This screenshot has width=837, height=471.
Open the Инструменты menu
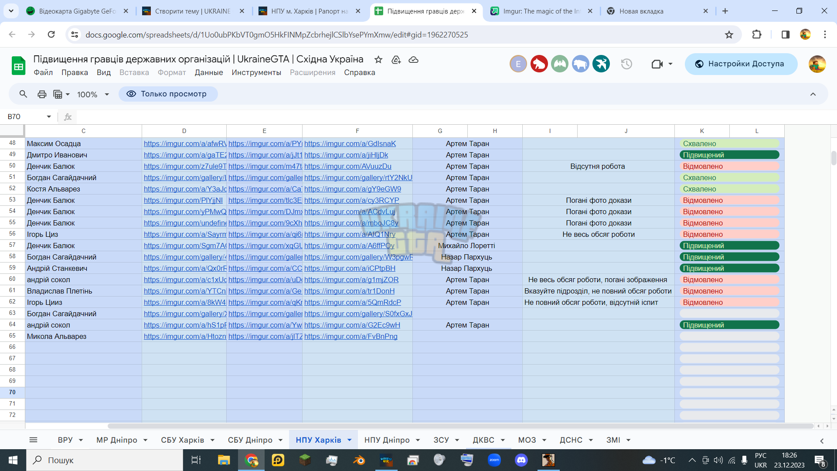click(x=256, y=72)
